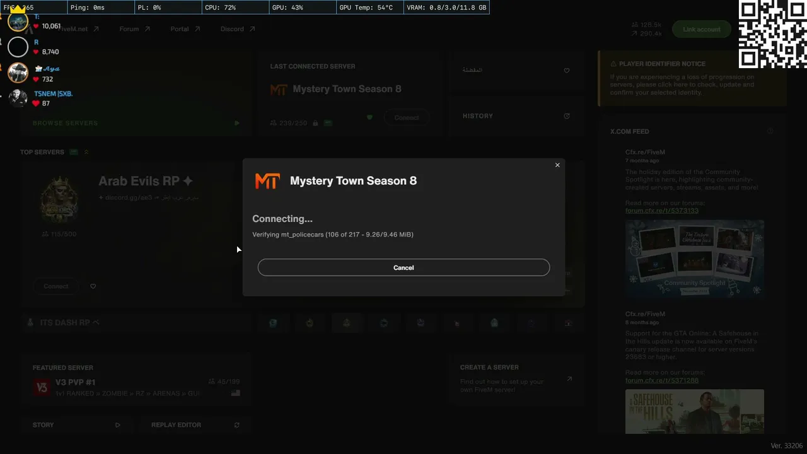The width and height of the screenshot is (807, 454).
Task: Expand the ITS DASH RP chevron
Action: (x=96, y=322)
